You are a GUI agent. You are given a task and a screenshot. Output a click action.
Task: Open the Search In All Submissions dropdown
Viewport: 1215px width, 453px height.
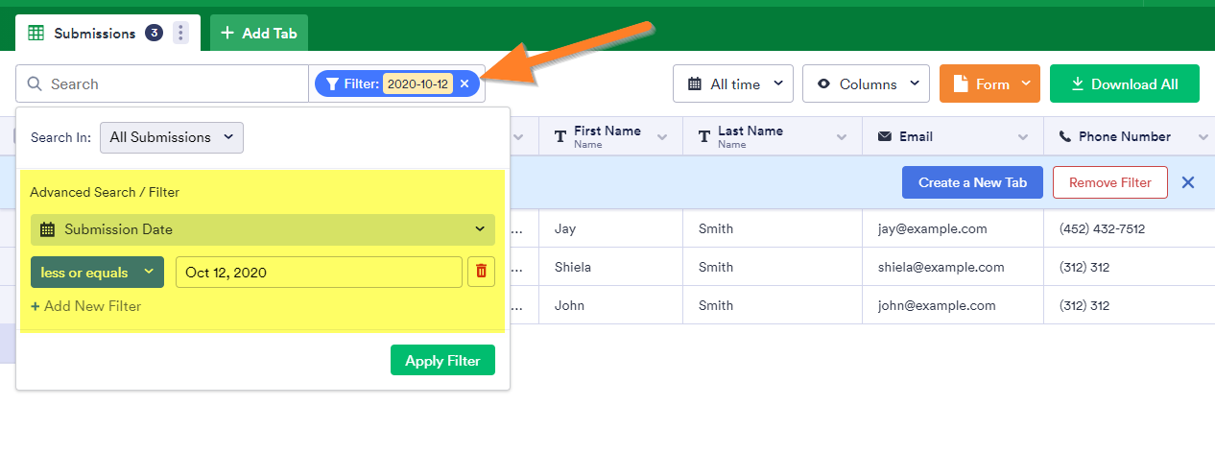172,137
